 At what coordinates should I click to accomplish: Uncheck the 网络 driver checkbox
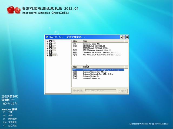coord(51,51)
